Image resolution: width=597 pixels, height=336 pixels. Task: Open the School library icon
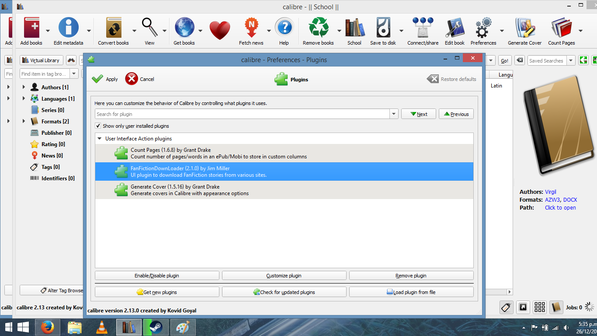(x=354, y=28)
